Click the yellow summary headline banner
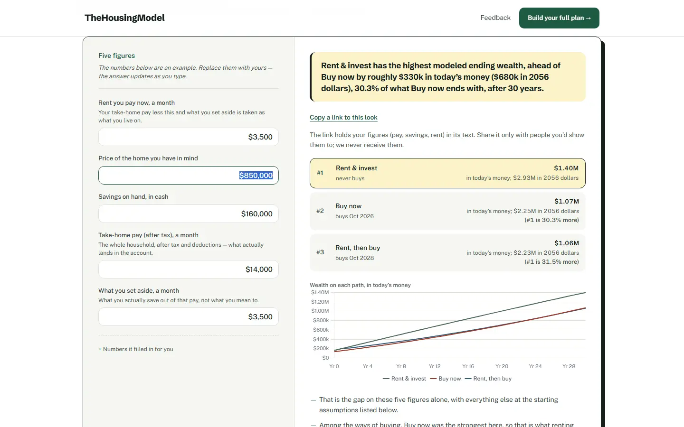Viewport: 684px width, 427px height. coord(447,77)
